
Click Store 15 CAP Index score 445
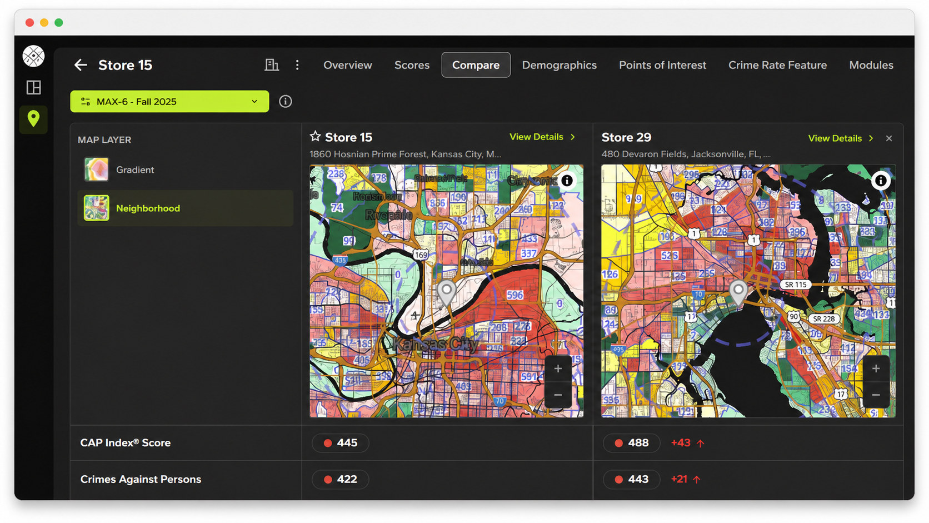(340, 443)
